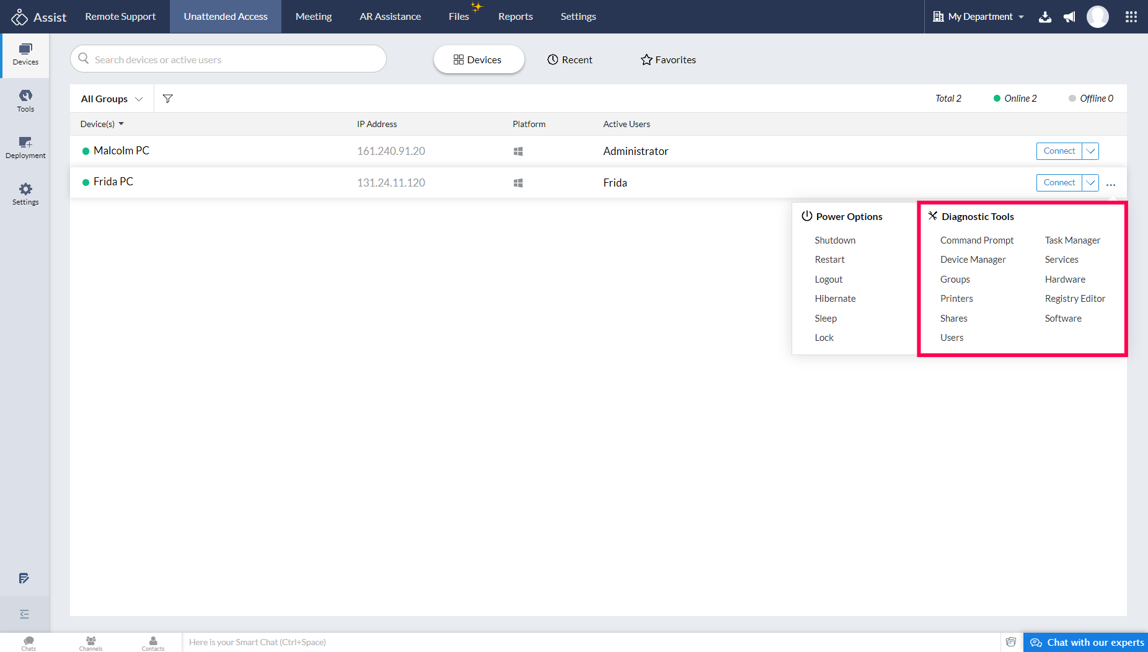The height and width of the screenshot is (652, 1148).
Task: Open the Tools sidebar icon
Action: [25, 100]
